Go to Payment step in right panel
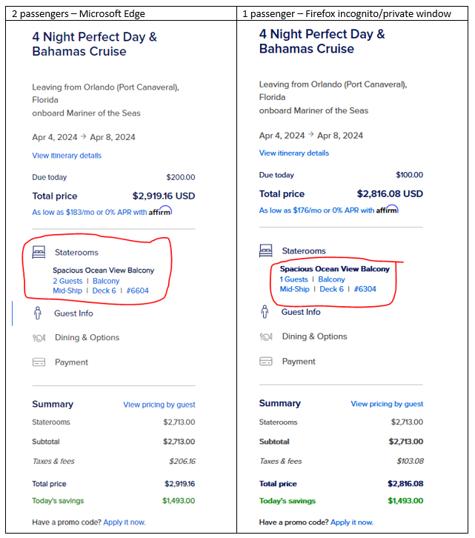 [x=299, y=362]
